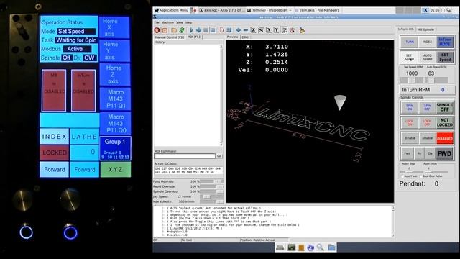This screenshot has height=259, width=460.
Task: Switch to the DRO tab
Action: (245, 37)
